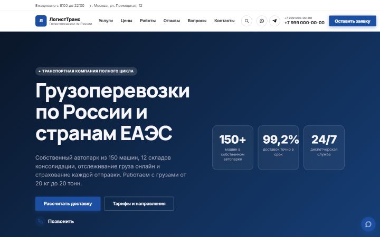This screenshot has height=237, width=380.
Task: Open Отзывы in navigation
Action: (172, 21)
